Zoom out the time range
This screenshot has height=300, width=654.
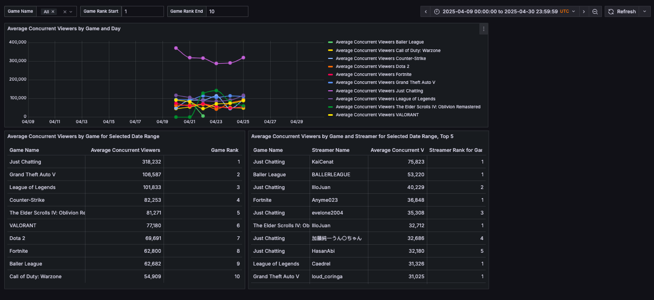click(x=595, y=12)
